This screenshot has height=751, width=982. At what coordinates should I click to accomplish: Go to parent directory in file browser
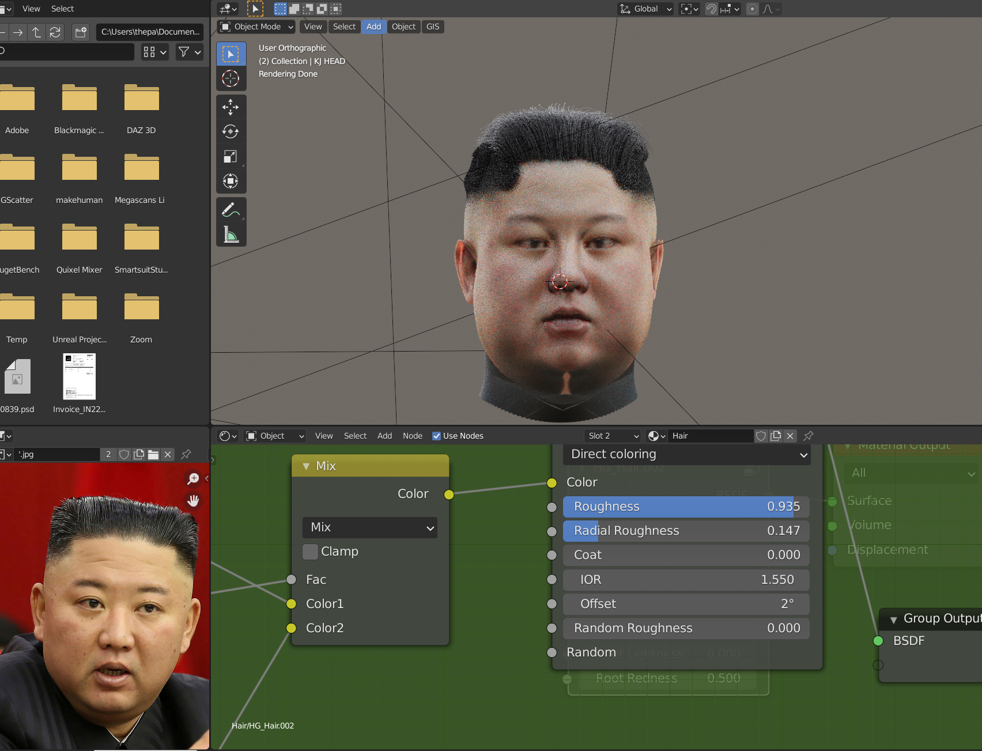(36, 32)
